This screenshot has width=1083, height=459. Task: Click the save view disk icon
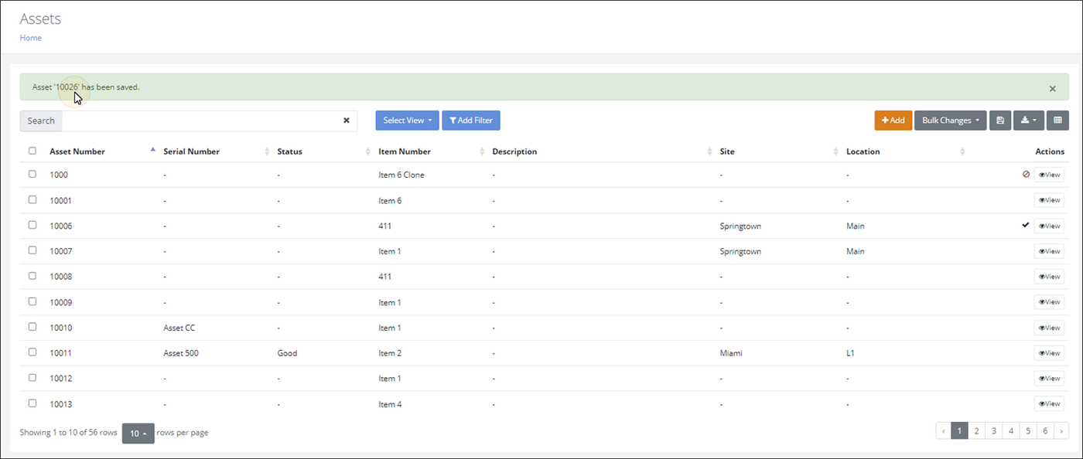pos(999,121)
